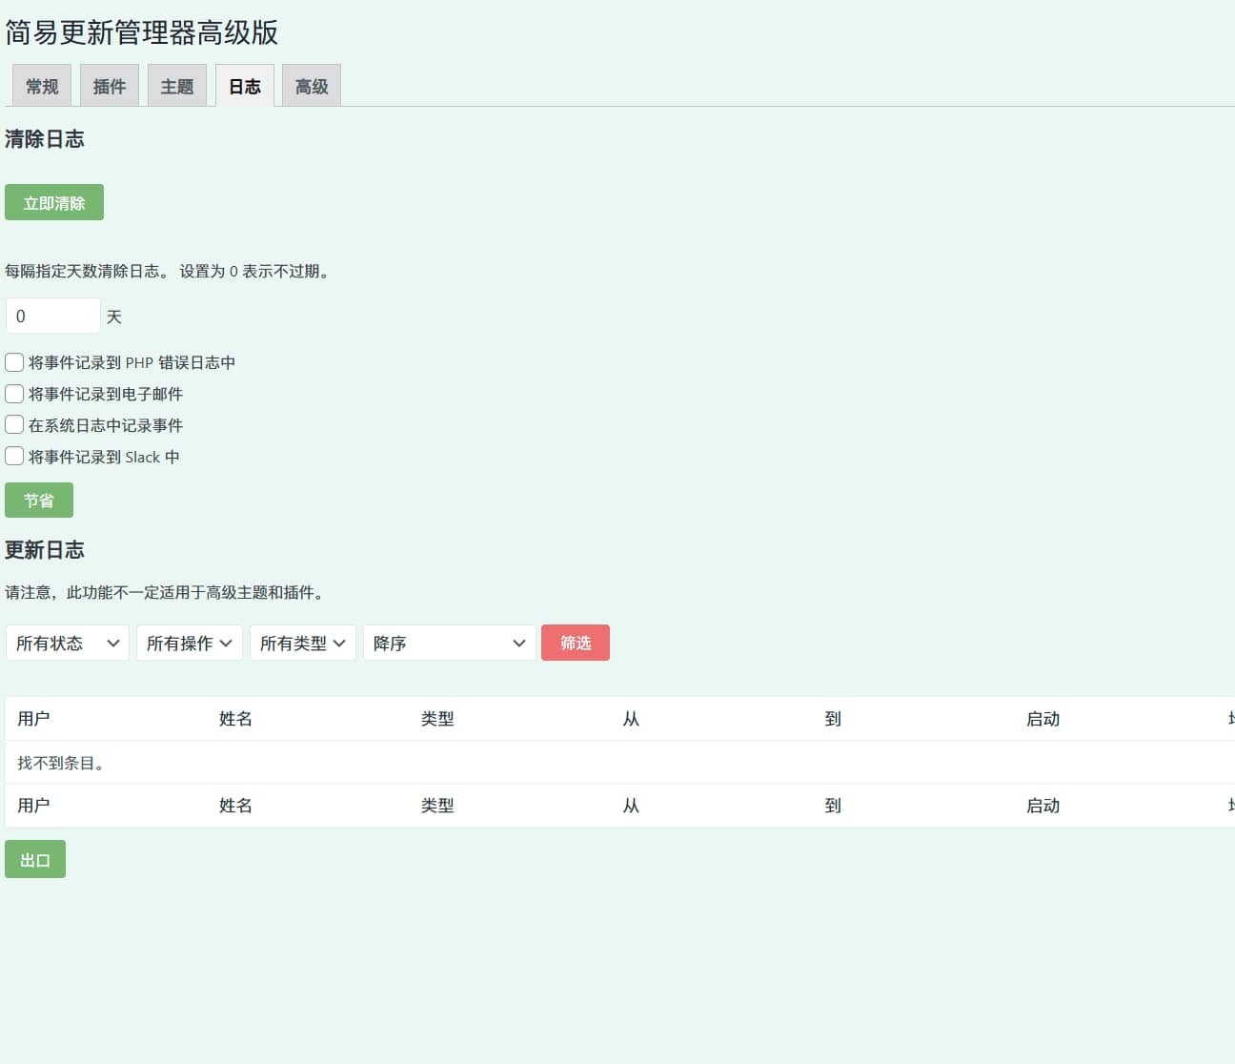
Task: Expand the 所有类型 dropdown
Action: point(303,644)
